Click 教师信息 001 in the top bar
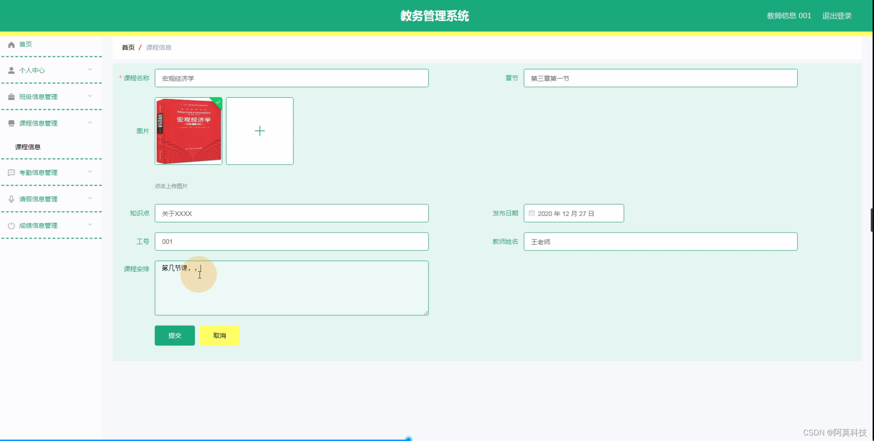The image size is (874, 441). pyautogui.click(x=788, y=15)
